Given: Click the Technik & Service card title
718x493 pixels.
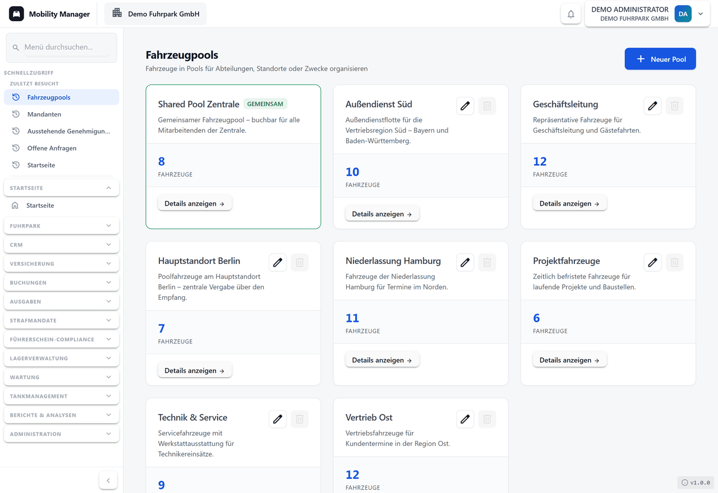Looking at the screenshot, I should click(192, 417).
